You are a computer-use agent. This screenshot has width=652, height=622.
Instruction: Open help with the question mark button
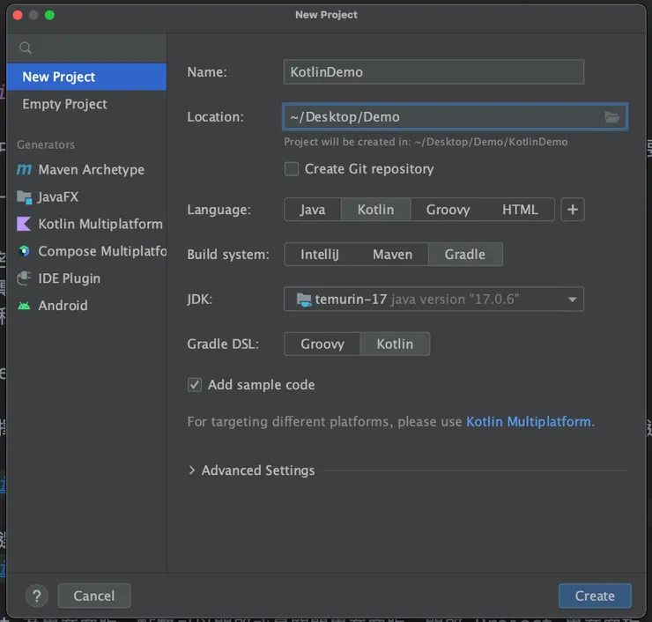pos(37,596)
